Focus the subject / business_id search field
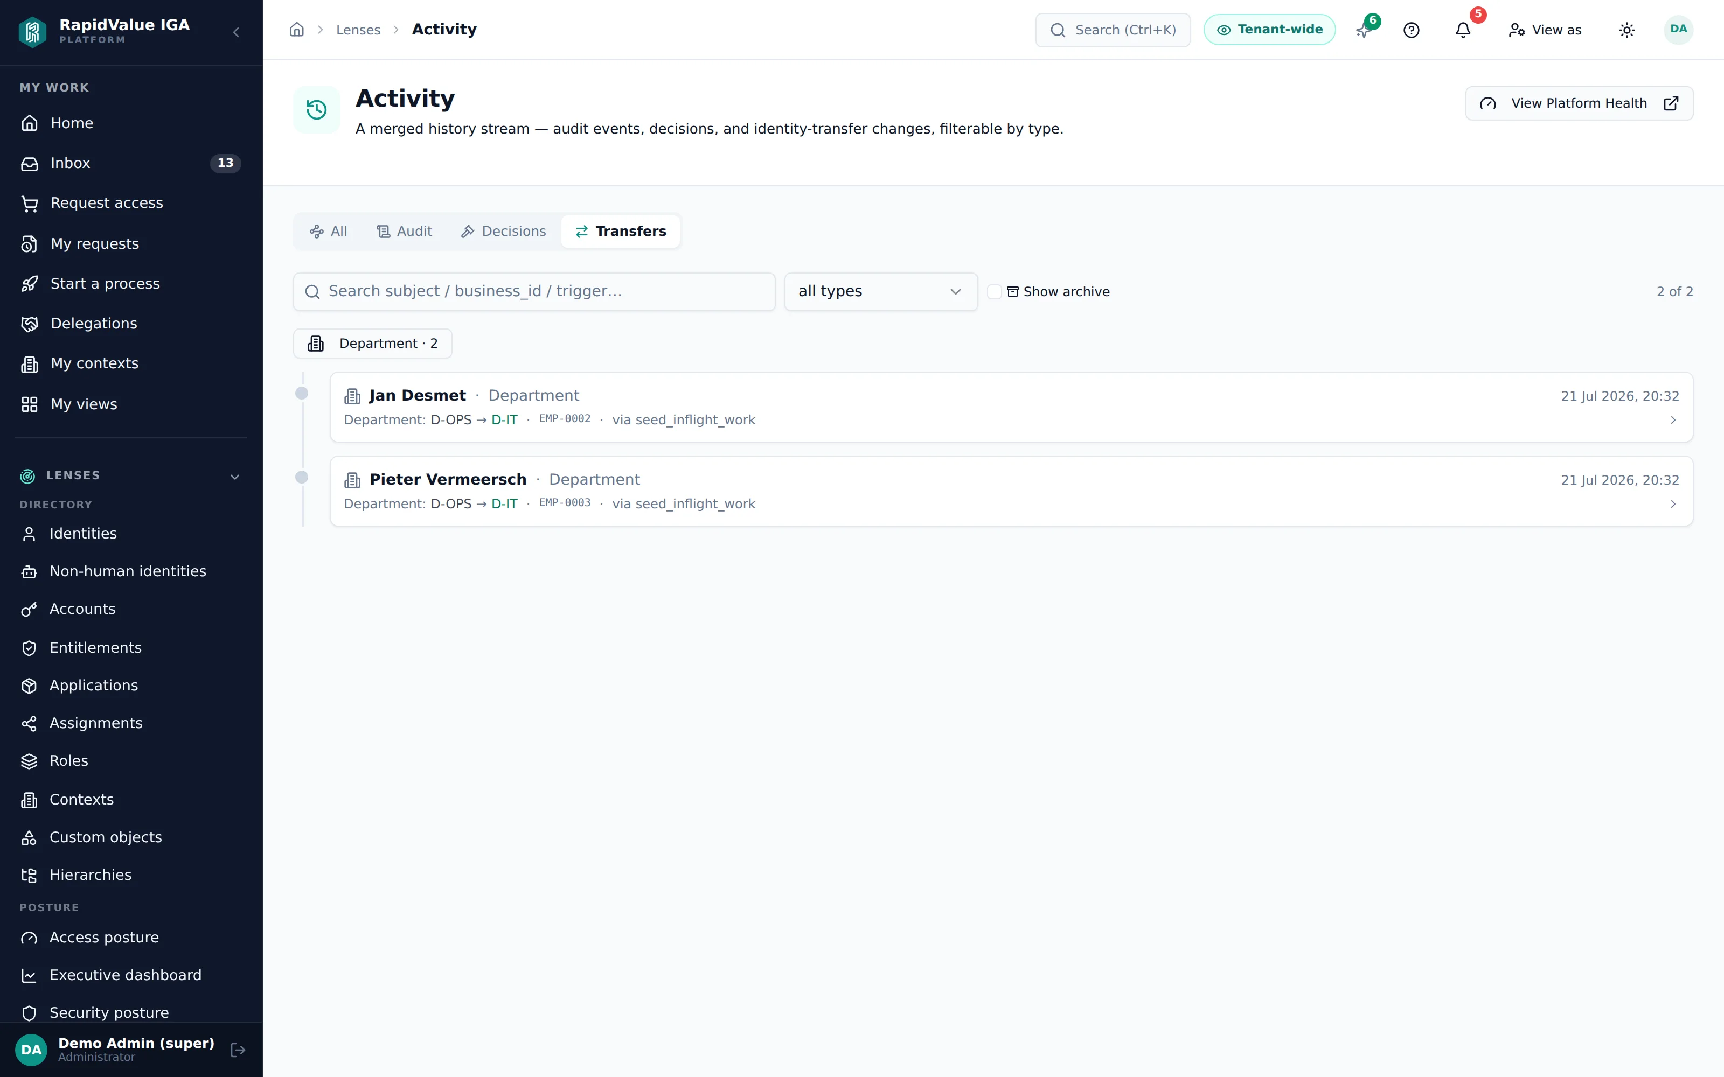Image resolution: width=1724 pixels, height=1077 pixels. (x=534, y=291)
